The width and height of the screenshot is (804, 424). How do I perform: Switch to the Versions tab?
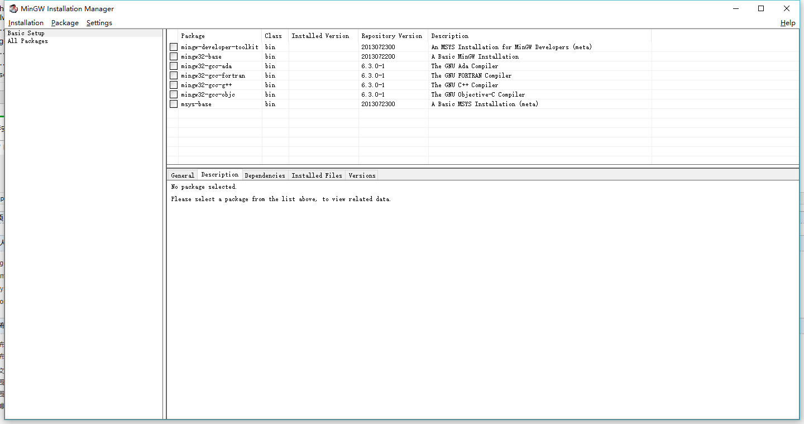pos(362,175)
